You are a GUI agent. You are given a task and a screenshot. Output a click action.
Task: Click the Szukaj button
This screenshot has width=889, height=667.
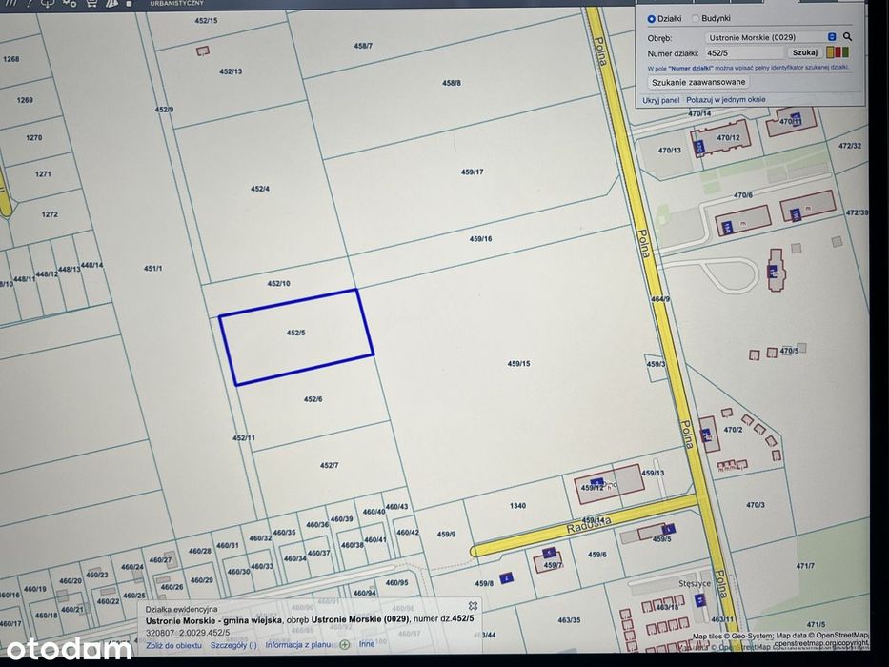804,52
